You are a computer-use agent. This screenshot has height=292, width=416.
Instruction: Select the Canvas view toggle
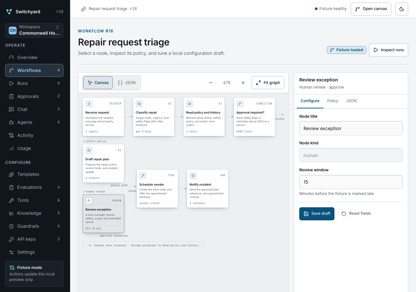[x=98, y=83]
